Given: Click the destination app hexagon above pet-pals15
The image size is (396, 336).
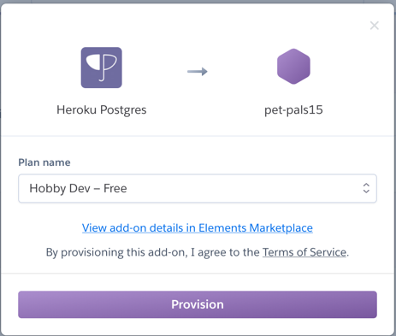Looking at the screenshot, I should pyautogui.click(x=293, y=67).
